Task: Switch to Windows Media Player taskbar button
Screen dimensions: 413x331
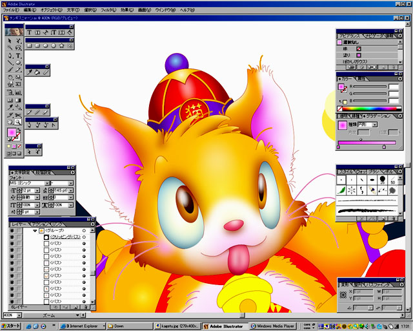Action: (x=273, y=326)
